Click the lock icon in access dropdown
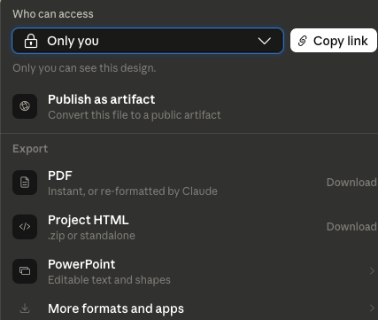Viewport: 378px width, 320px height. [31, 41]
